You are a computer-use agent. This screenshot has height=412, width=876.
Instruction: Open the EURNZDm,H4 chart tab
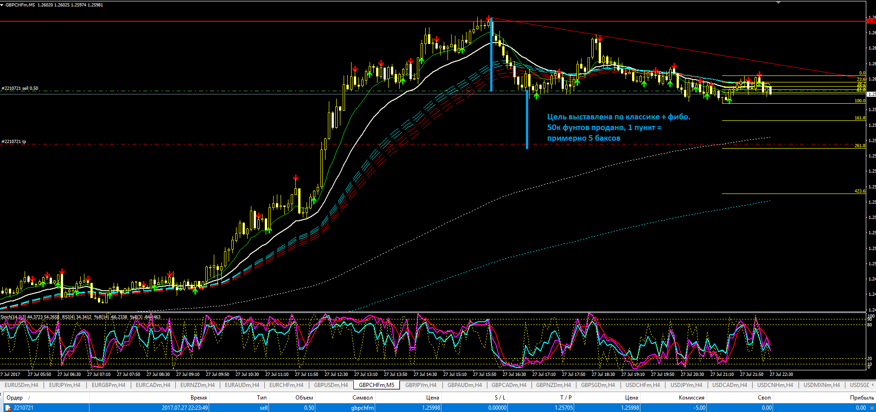tap(198, 385)
